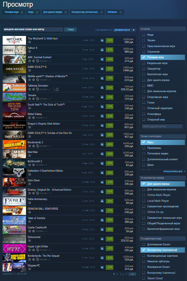Click the Windows platform icon under The Witcher 3
The width and height of the screenshot is (187, 281).
(x=30, y=42)
